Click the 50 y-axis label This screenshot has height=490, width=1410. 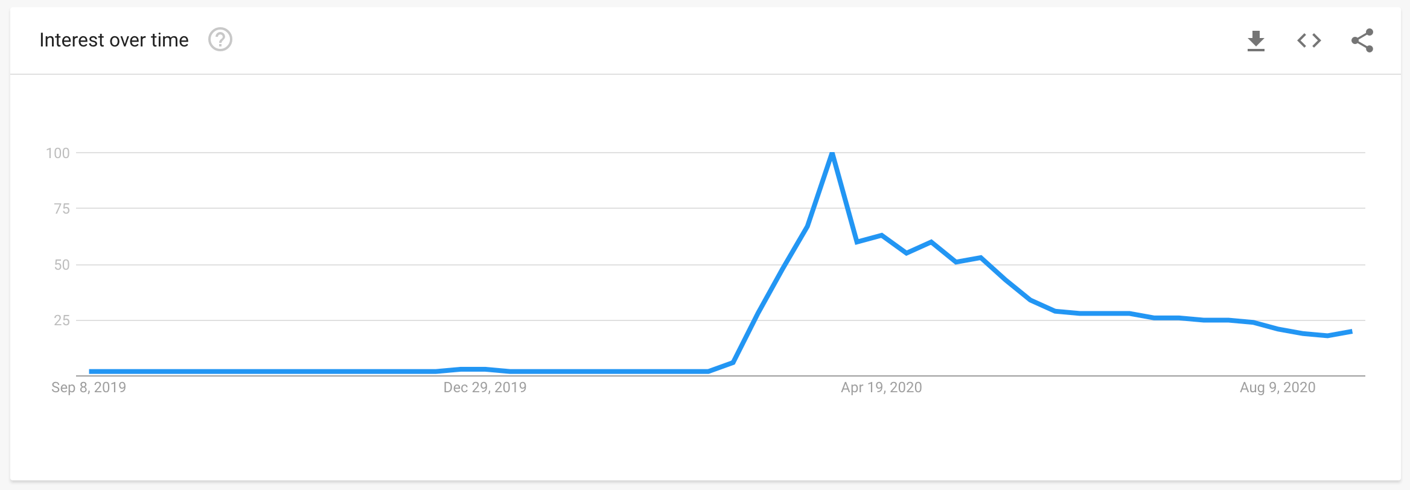(x=62, y=265)
